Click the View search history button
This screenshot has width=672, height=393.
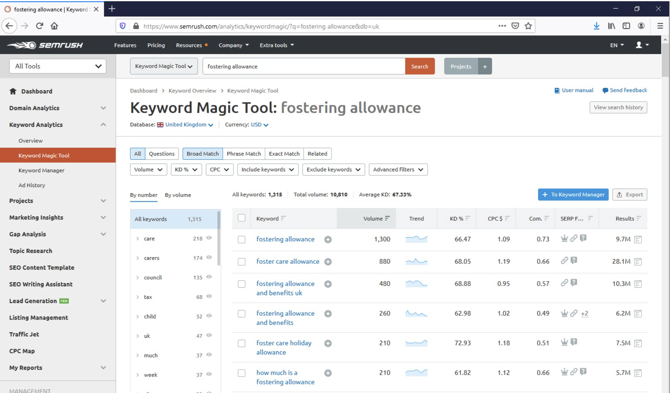point(618,107)
